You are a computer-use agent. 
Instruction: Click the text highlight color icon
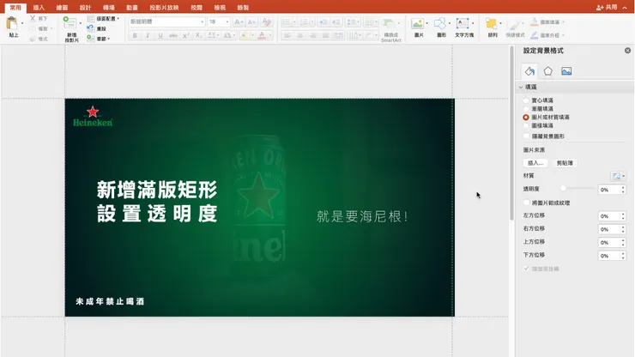click(x=244, y=36)
